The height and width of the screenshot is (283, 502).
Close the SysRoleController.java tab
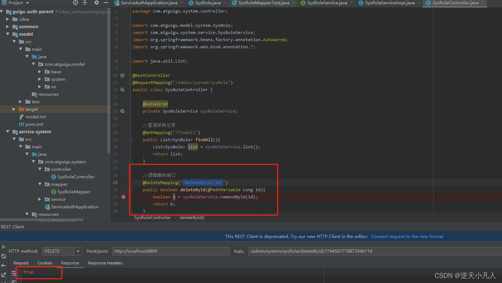click(482, 3)
